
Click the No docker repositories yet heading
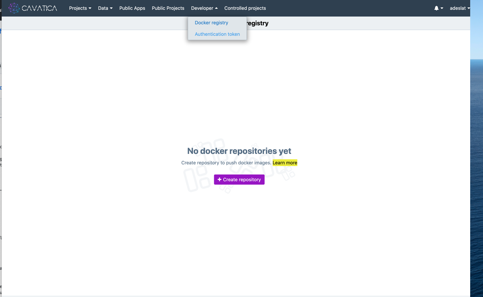click(239, 151)
